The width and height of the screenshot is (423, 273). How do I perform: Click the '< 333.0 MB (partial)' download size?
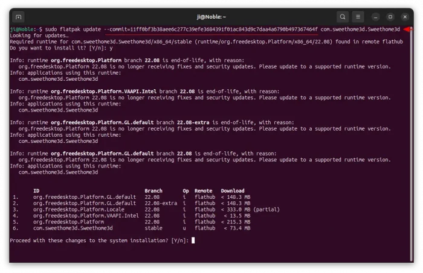pos(250,210)
